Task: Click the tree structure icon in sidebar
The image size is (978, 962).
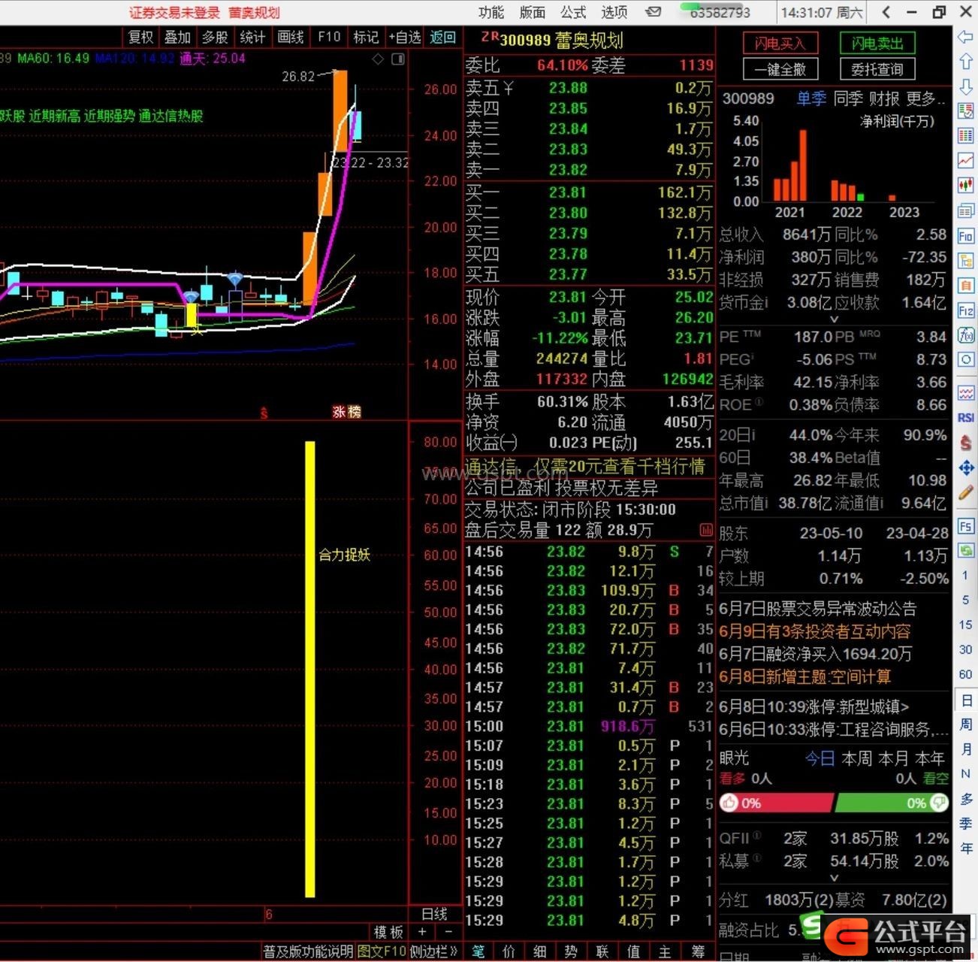Action: pos(966,261)
